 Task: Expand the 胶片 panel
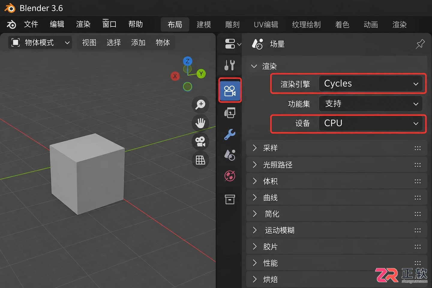pyautogui.click(x=336, y=247)
